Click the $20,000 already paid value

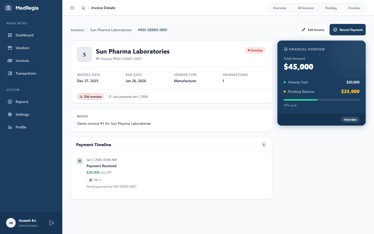[x=353, y=82]
